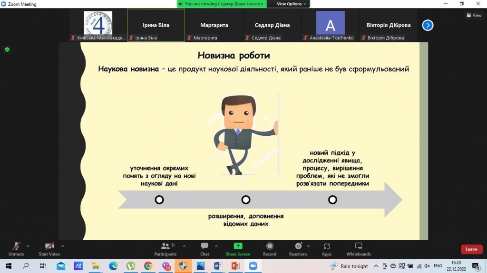Open the Participants panel
487x273 pixels.
pos(165,249)
